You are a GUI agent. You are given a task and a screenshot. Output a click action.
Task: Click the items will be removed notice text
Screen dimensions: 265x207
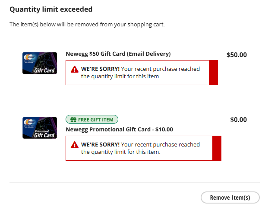87,24
